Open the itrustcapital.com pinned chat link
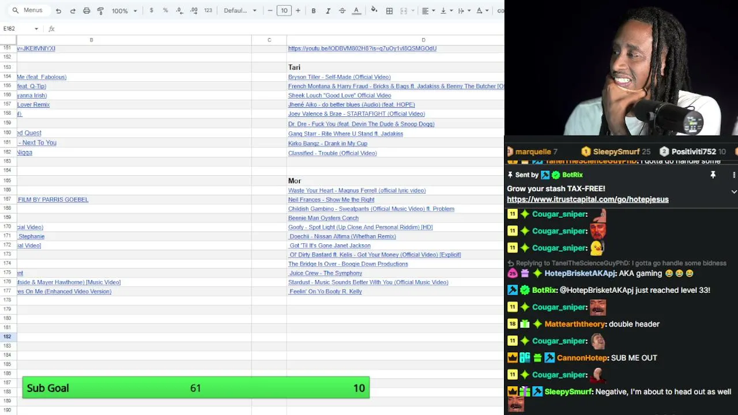This screenshot has width=738, height=415. [x=588, y=199]
